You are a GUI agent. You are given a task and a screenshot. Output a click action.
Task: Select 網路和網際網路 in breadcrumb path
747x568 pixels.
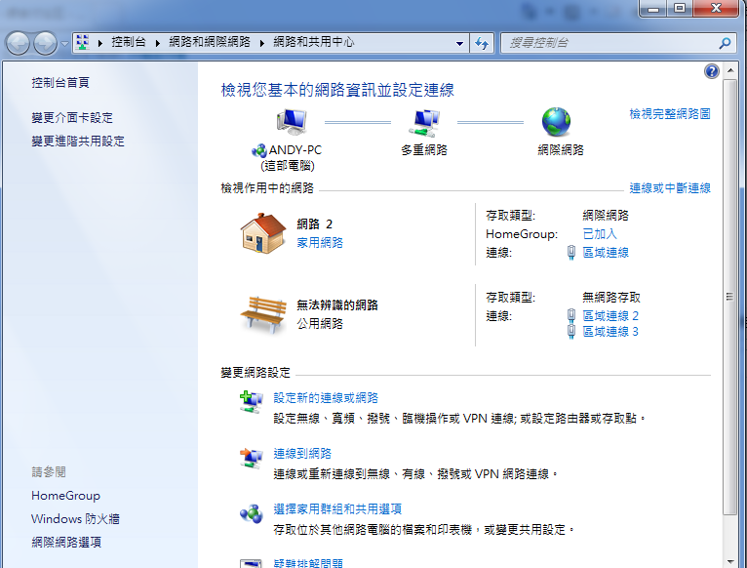(x=210, y=43)
